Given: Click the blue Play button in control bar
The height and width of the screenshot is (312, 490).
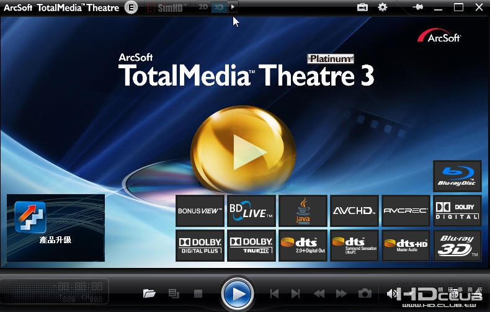Looking at the screenshot, I should [238, 294].
